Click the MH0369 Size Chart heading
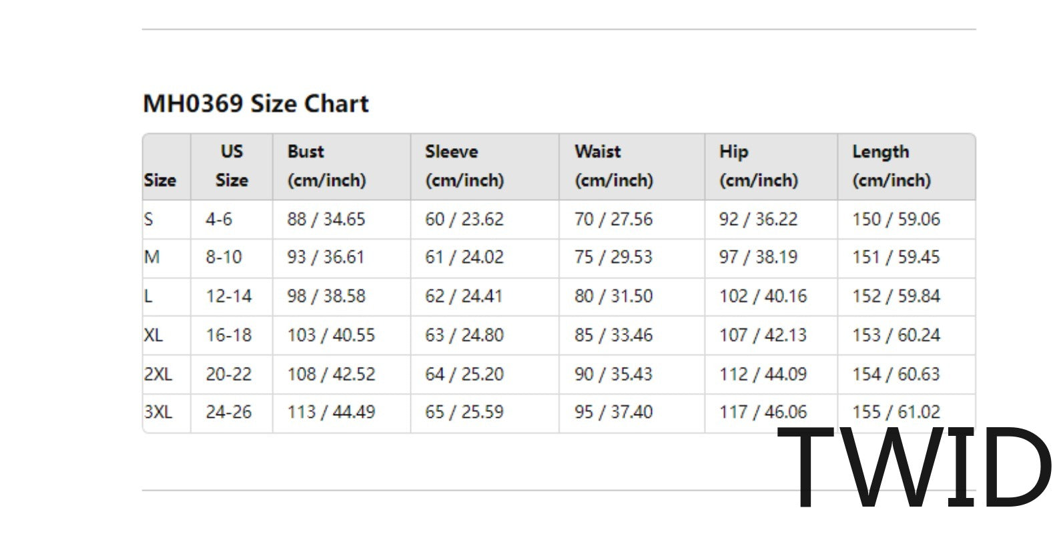 point(256,104)
